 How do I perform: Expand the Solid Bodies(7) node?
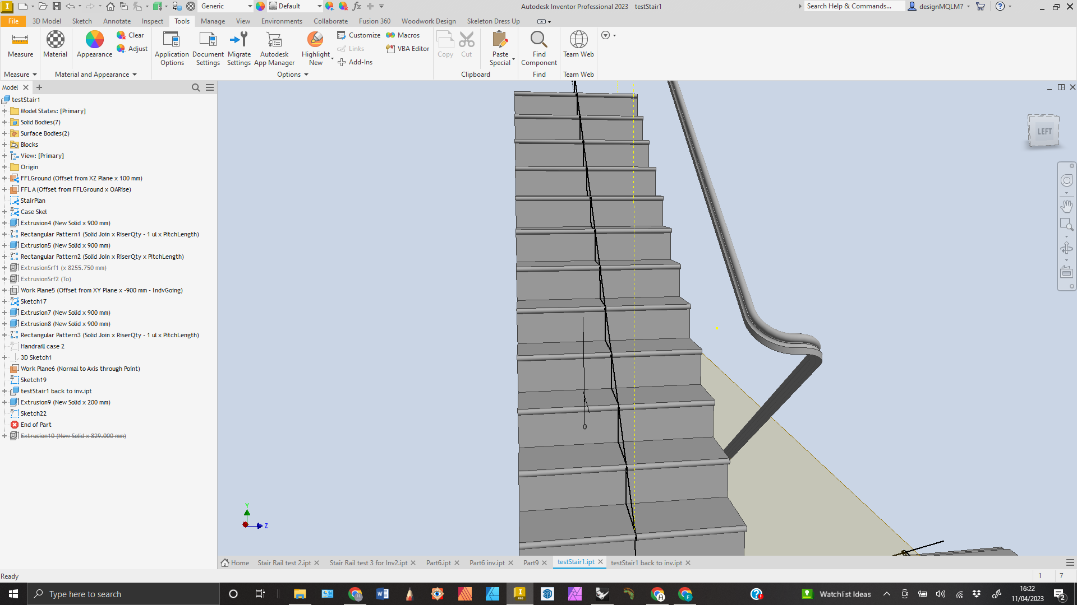click(x=5, y=122)
